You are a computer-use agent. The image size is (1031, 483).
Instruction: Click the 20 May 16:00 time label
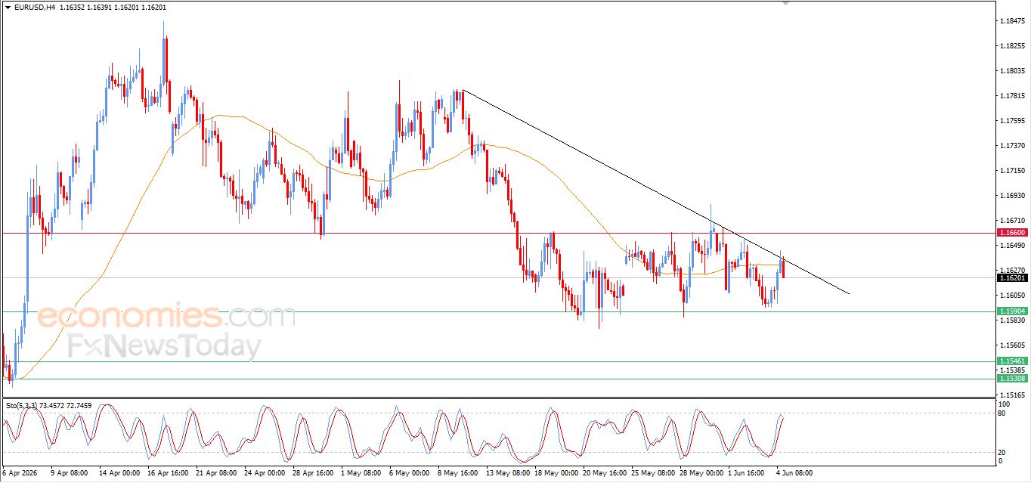pos(606,473)
